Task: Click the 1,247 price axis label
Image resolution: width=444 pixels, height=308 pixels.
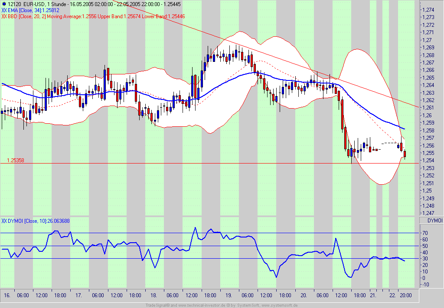Action: (x=428, y=213)
